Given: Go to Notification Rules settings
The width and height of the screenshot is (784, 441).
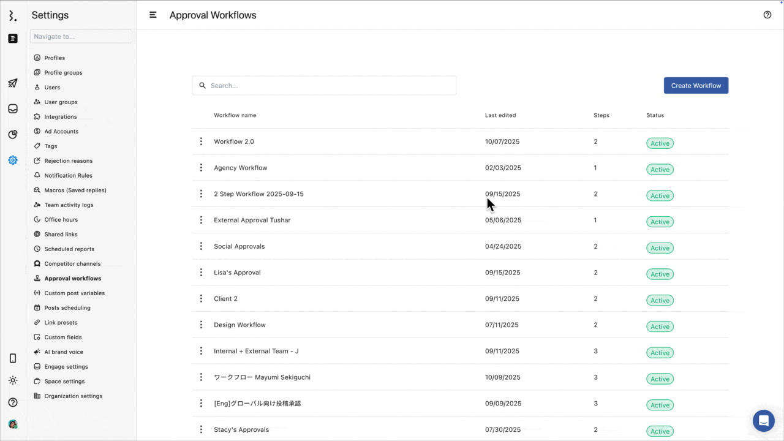Looking at the screenshot, I should click(68, 175).
